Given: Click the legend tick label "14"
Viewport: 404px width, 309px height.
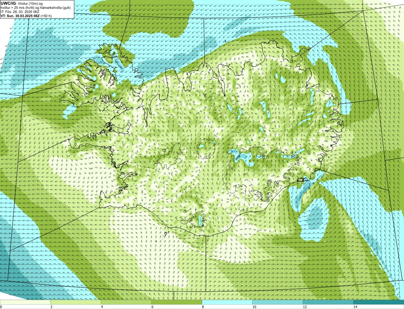Looking at the screenshot, I should point(355,307).
